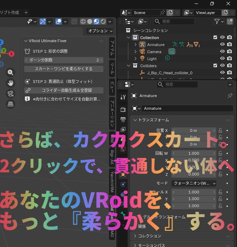Collapse the VRoid Ultimate Fixer panel
This screenshot has width=237, height=247.
click(26, 41)
